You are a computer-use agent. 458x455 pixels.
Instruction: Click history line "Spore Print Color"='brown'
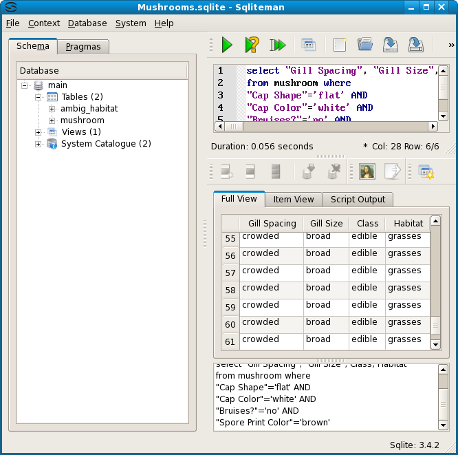click(273, 422)
